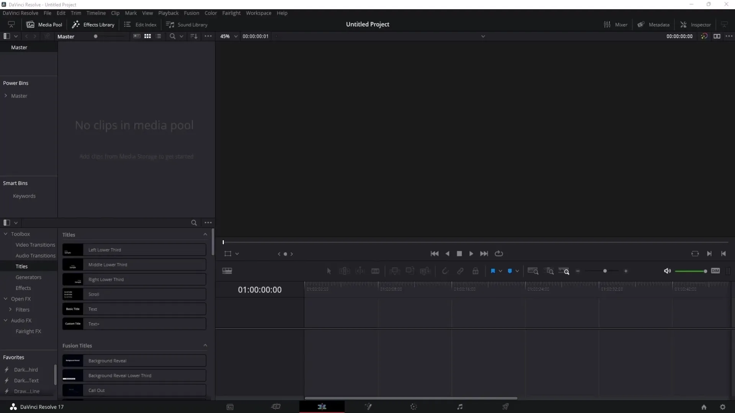Open the viewer zoom 45% dropdown
This screenshot has width=735, height=413.
pos(229,36)
